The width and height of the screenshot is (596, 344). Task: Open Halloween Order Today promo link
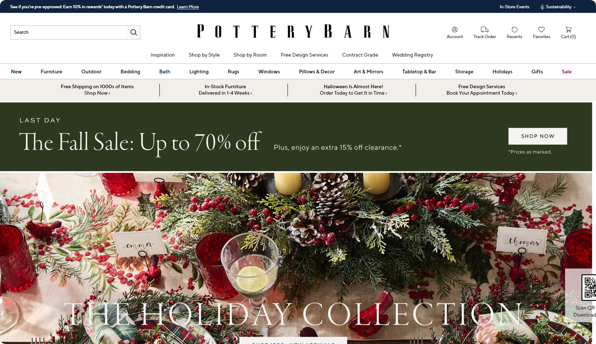point(353,93)
